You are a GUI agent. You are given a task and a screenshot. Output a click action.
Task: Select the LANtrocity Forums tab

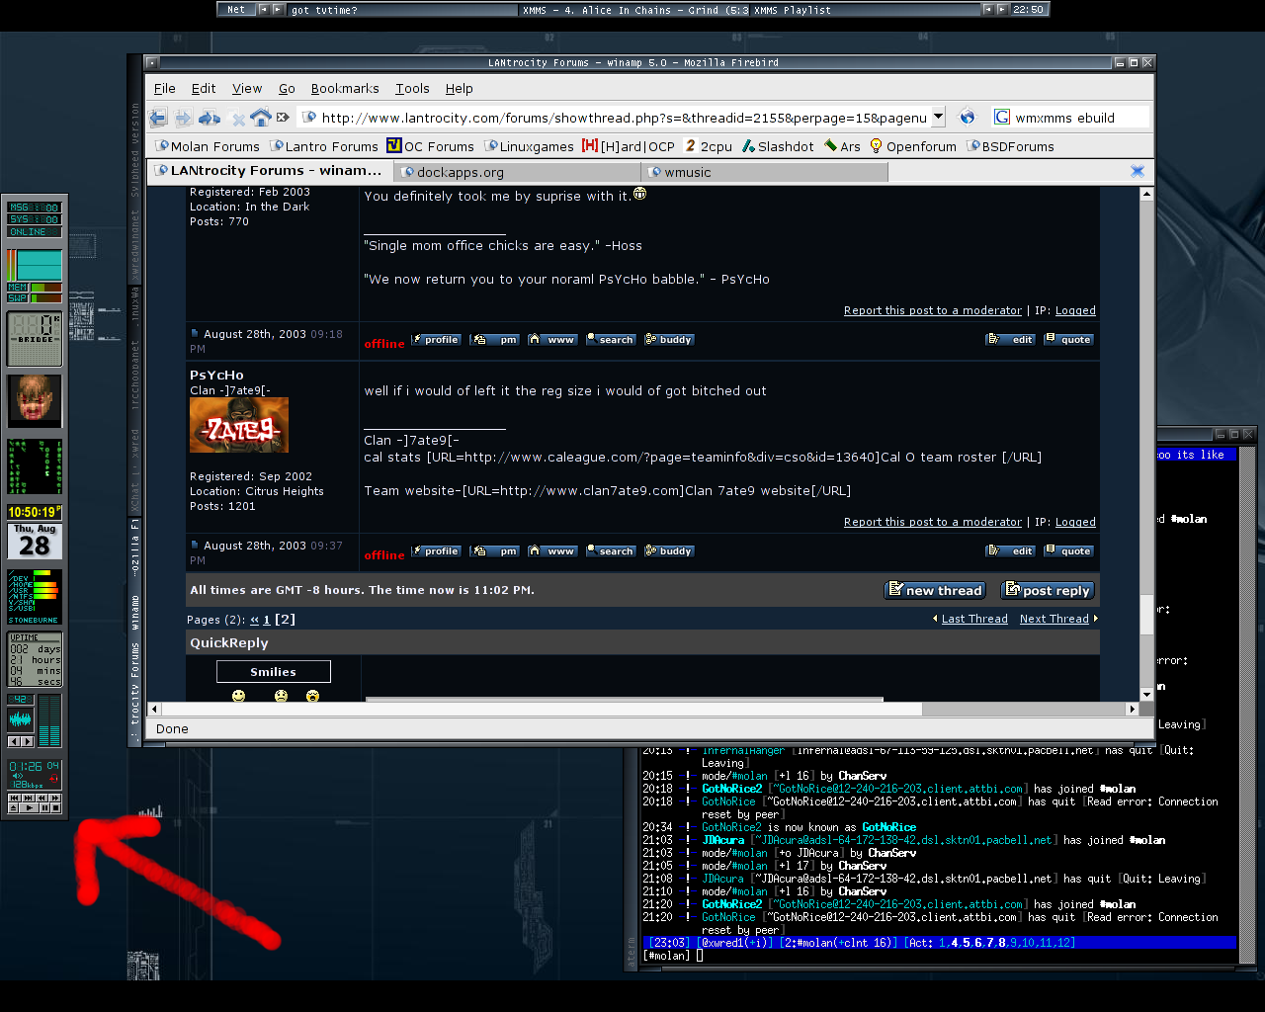(x=270, y=171)
